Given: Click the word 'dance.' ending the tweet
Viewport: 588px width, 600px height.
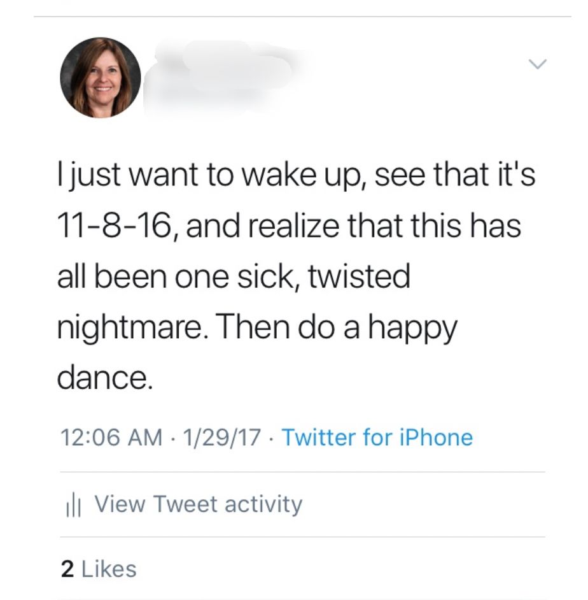Looking at the screenshot, I should coord(105,379).
